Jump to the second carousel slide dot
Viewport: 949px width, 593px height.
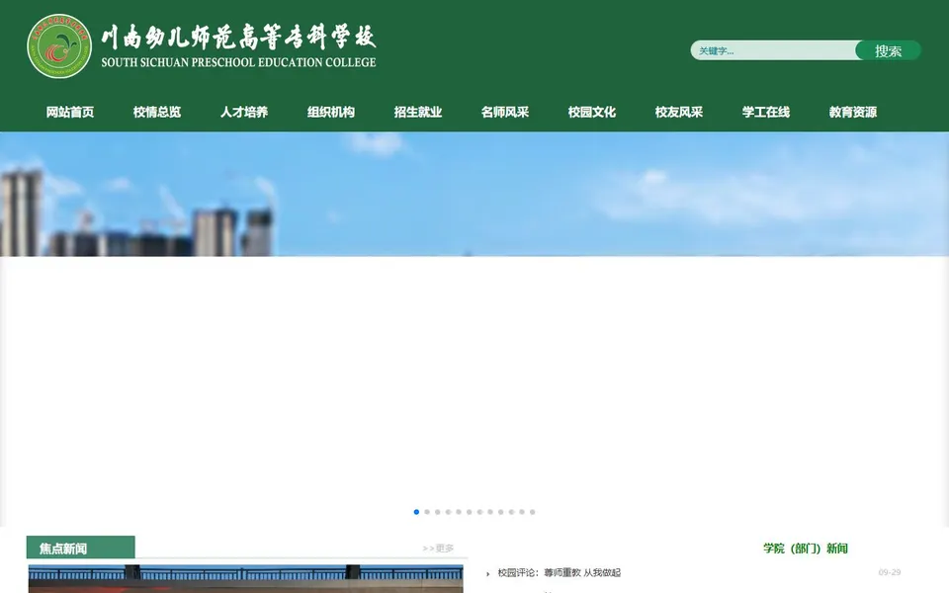point(427,512)
